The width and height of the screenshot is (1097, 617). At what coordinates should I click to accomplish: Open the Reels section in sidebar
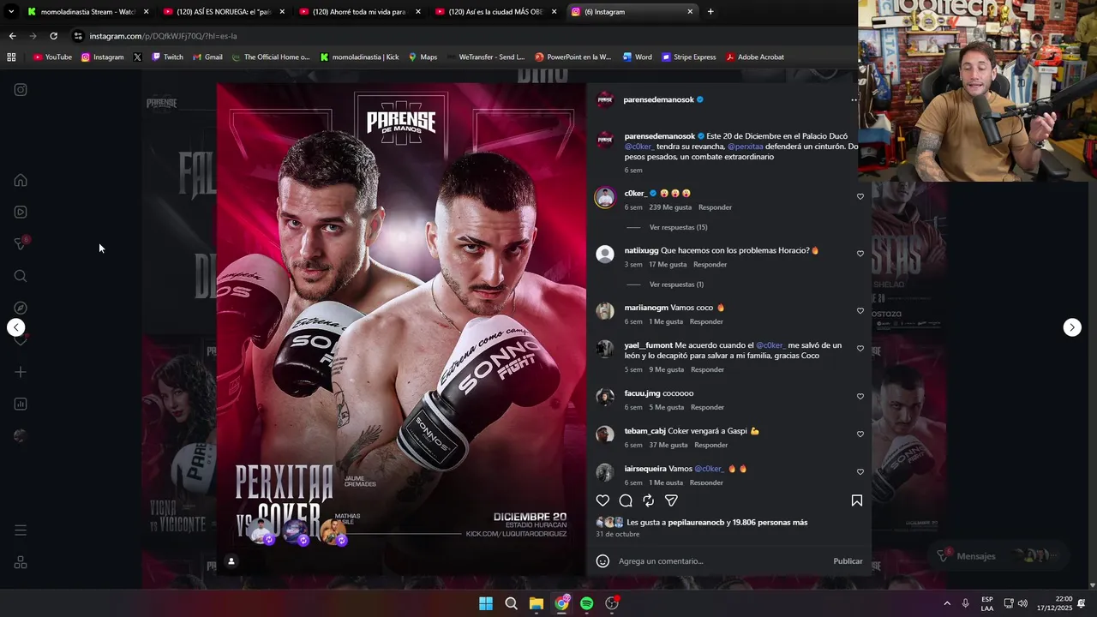21,212
